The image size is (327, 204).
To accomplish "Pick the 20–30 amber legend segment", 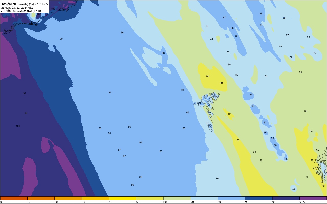I will (x=68, y=198).
